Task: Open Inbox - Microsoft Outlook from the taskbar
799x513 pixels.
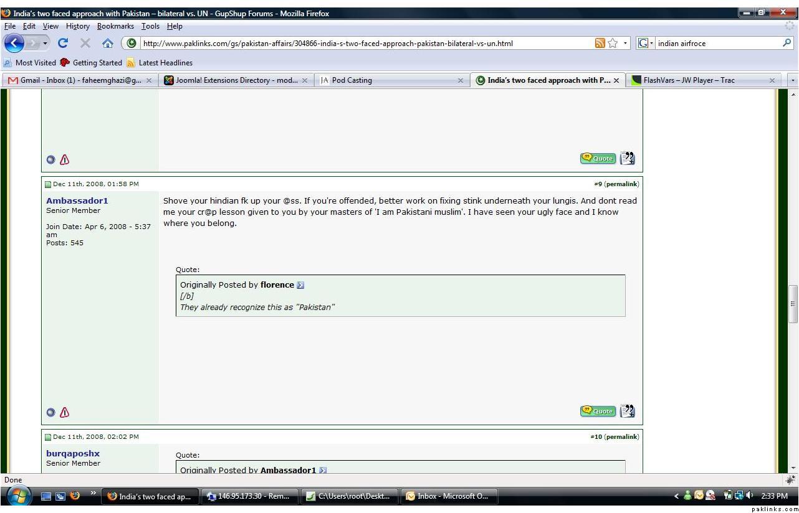Action: tap(447, 496)
